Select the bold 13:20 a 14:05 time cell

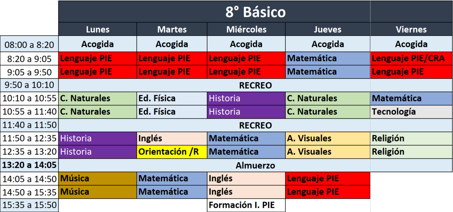click(29, 165)
